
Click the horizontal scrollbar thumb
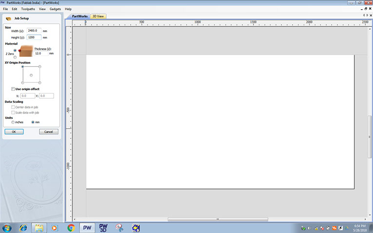tap(217, 219)
